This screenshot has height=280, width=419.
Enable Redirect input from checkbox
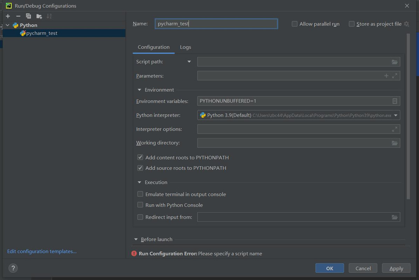click(x=140, y=217)
